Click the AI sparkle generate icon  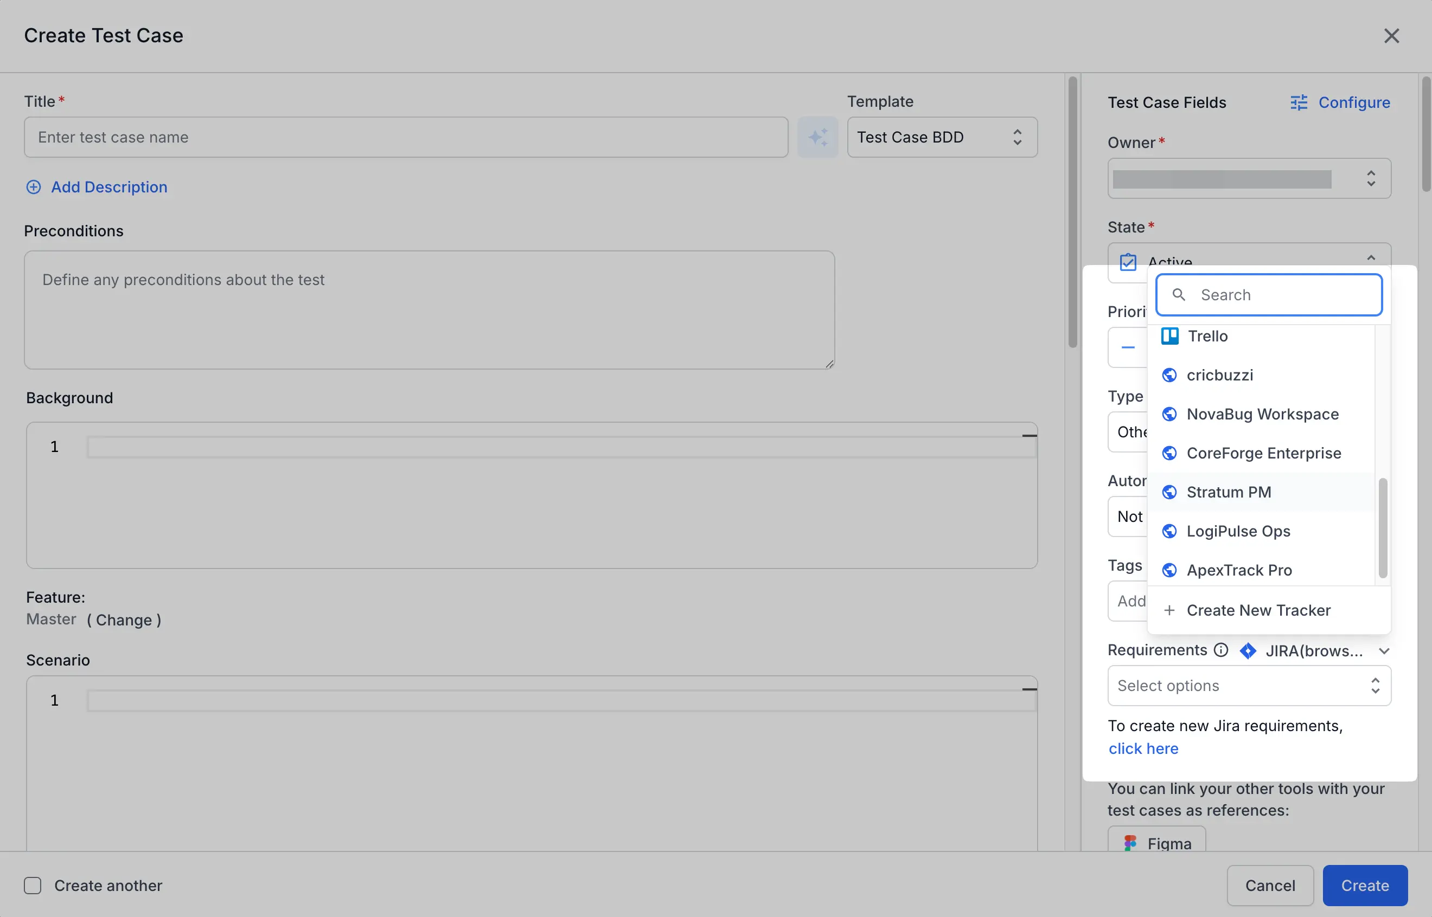coord(817,137)
